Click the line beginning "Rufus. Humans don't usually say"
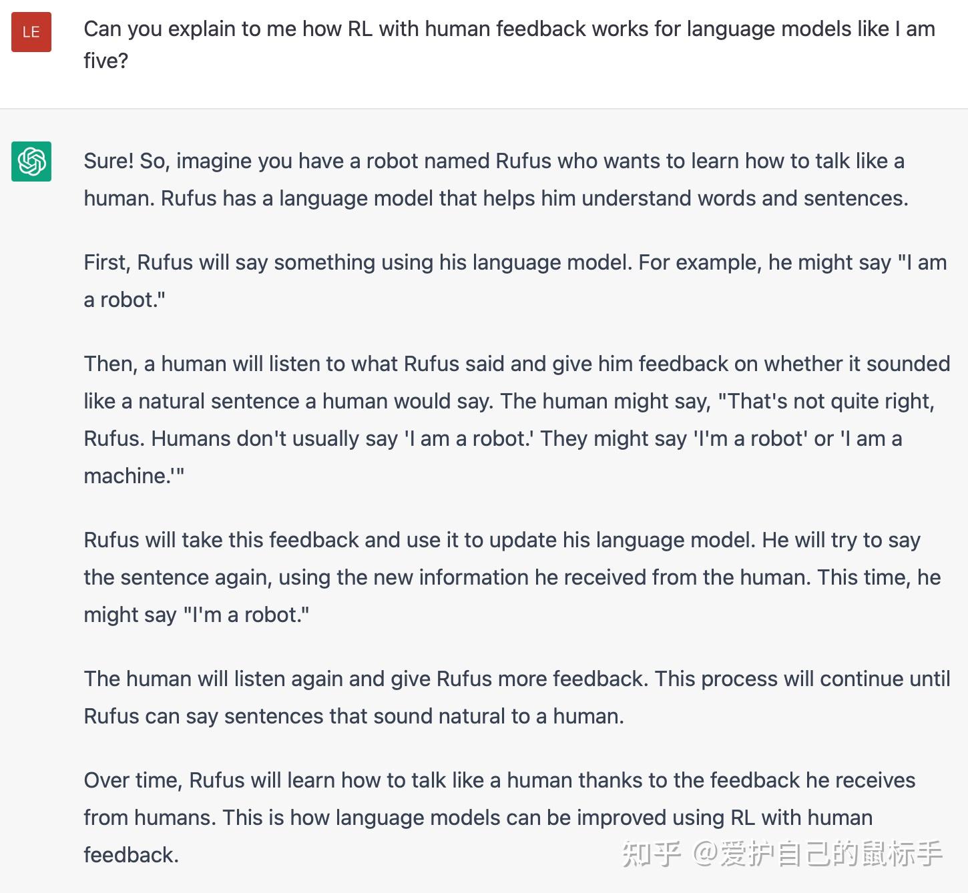This screenshot has height=893, width=968. [x=492, y=438]
